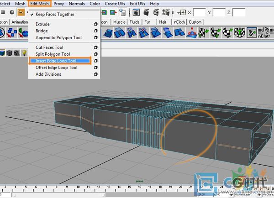Select Cut Faces Tool entry

click(49, 47)
